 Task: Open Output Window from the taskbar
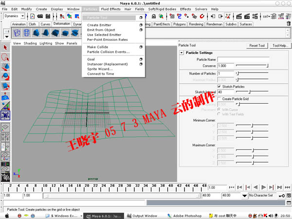pos(142,216)
